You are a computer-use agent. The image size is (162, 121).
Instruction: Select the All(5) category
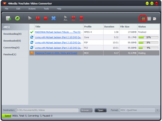point(15,27)
